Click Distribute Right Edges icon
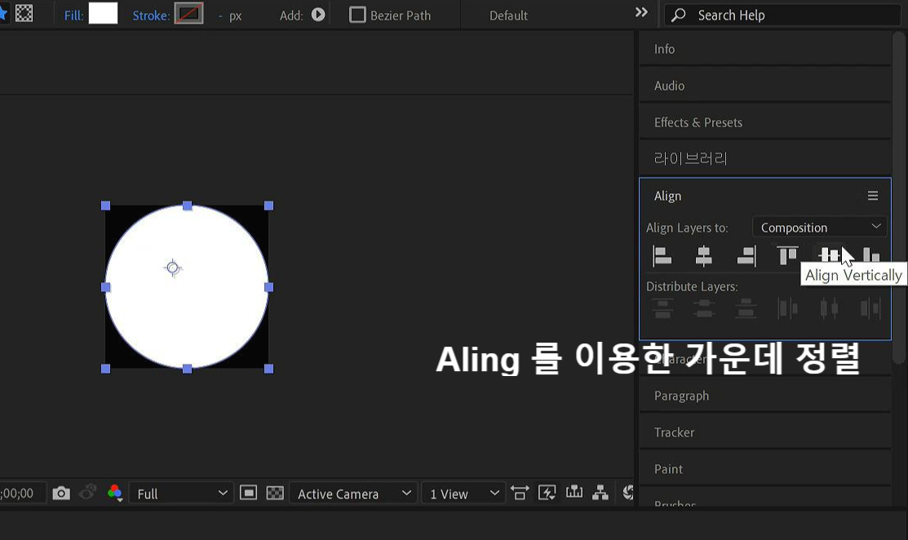This screenshot has height=540, width=908. 870,308
